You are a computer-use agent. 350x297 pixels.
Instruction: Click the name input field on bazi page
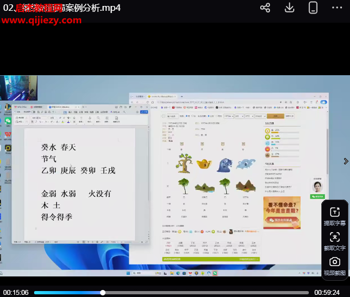172,116
